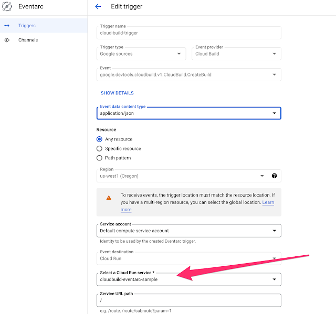Screen dimensions: 336x314
Task: Click the Region help question mark icon
Action: click(x=274, y=176)
